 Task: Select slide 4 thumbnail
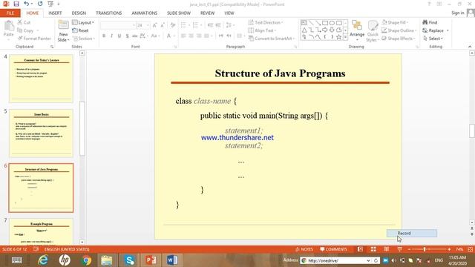tap(41, 79)
